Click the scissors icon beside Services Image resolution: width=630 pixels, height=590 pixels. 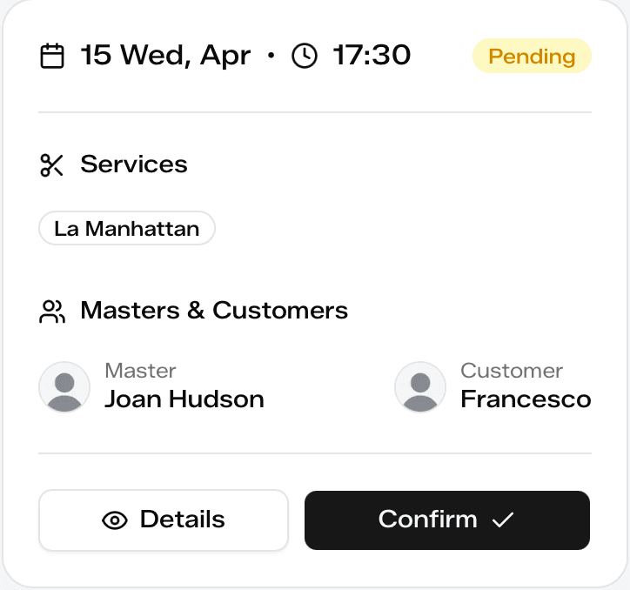(x=52, y=164)
